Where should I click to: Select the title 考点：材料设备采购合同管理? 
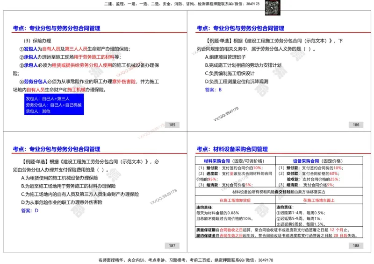click(x=232, y=149)
